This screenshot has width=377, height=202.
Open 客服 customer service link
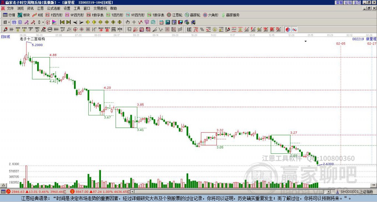pyautogui.click(x=339, y=3)
